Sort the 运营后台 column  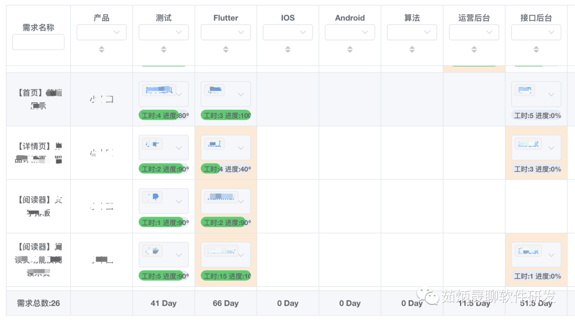click(x=474, y=49)
